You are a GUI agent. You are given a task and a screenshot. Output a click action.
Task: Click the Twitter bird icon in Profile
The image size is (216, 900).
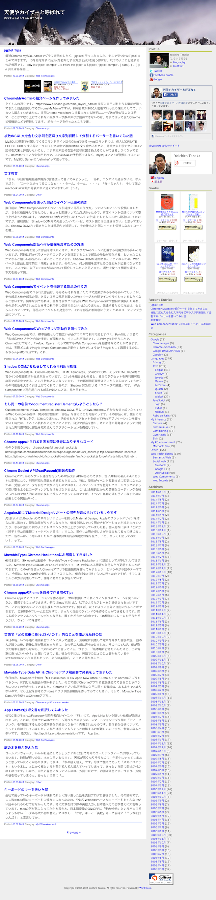click(x=151, y=71)
